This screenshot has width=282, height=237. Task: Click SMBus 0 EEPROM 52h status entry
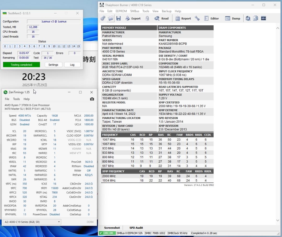coord(130,233)
